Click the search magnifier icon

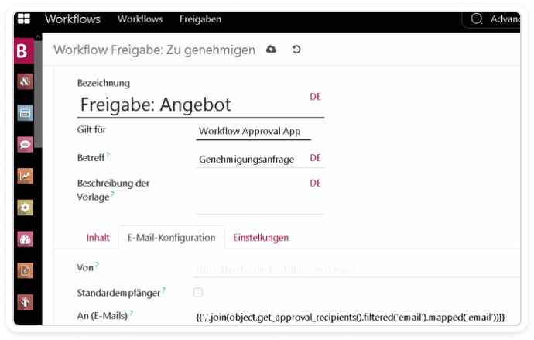click(x=478, y=19)
